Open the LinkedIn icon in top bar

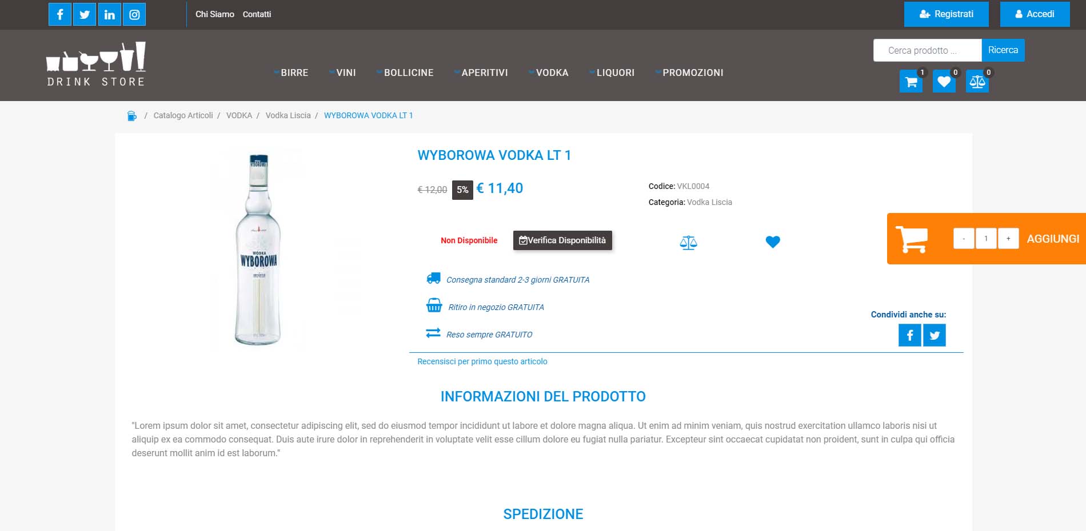click(109, 14)
